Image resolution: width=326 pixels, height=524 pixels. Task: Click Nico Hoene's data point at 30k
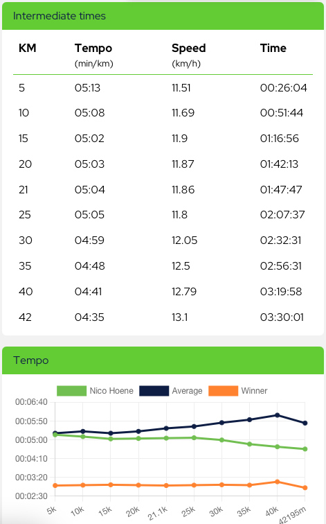pos(221,440)
